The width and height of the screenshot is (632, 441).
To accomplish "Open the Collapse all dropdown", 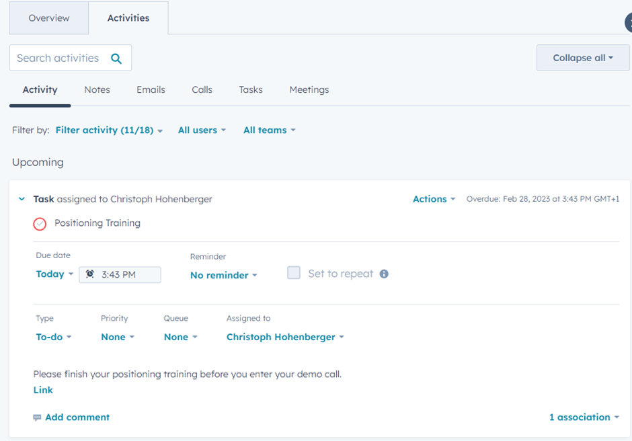I will point(582,58).
